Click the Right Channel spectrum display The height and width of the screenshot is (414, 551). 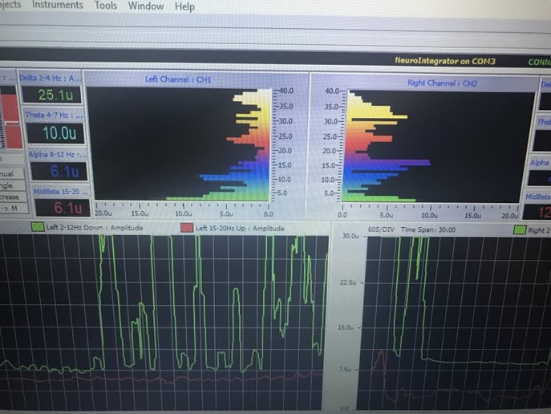pos(440,147)
